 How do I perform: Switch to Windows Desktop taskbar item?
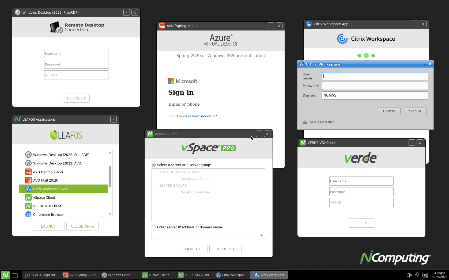tap(117, 275)
